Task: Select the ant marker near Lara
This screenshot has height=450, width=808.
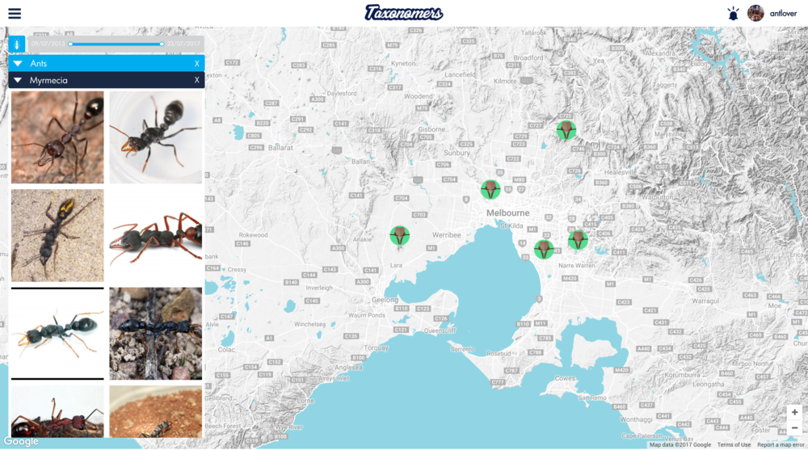Action: click(399, 236)
